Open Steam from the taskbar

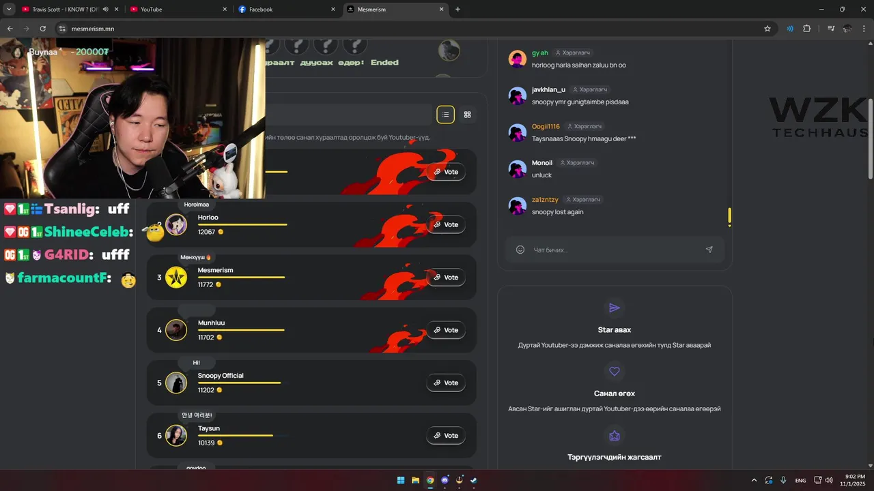coord(474,480)
